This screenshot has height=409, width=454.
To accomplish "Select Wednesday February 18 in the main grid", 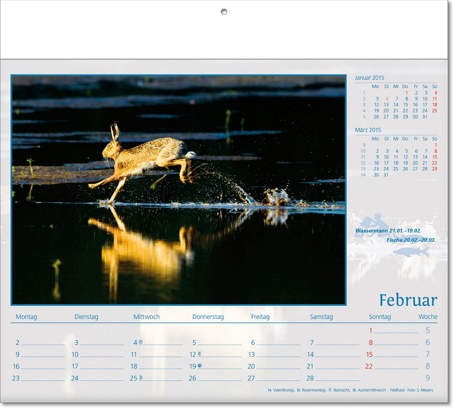I will coord(134,366).
